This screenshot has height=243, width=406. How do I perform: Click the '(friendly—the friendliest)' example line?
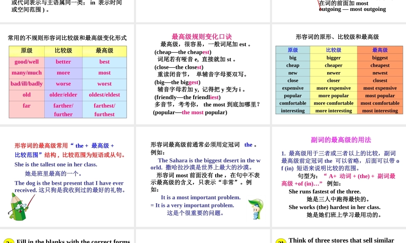pyautogui.click(x=188, y=97)
